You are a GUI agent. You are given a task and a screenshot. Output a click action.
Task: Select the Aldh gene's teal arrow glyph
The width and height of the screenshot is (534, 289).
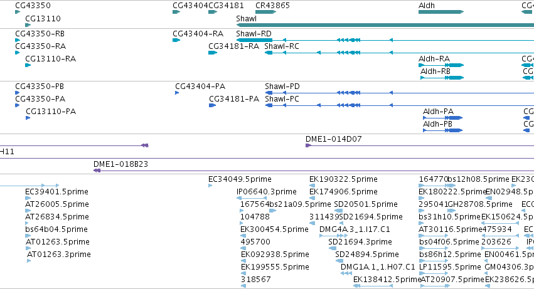(441, 12)
